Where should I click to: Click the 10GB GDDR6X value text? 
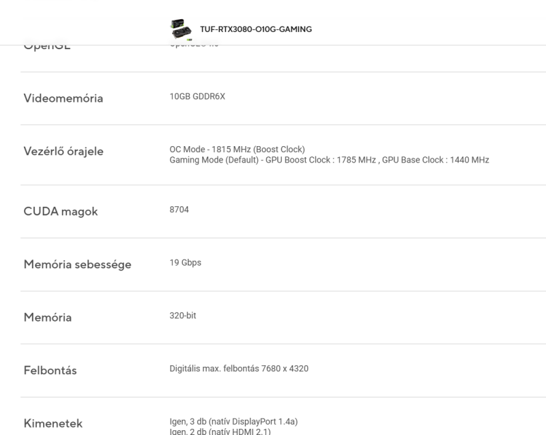(197, 96)
